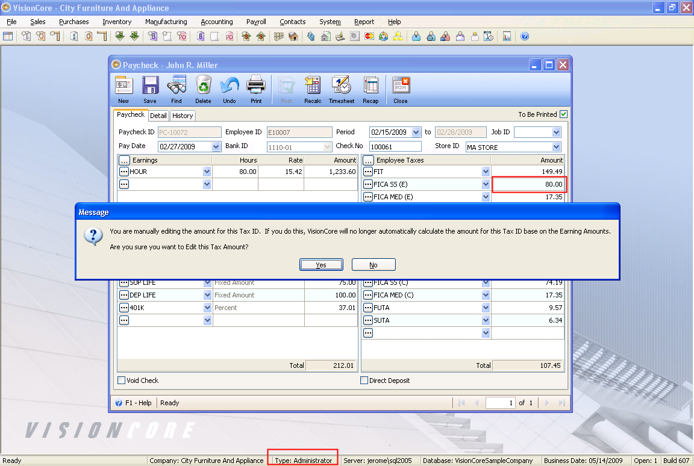Click the ellipsis button beside Employee Taxes header
Viewport: 694px width, 466px height.
click(x=368, y=160)
